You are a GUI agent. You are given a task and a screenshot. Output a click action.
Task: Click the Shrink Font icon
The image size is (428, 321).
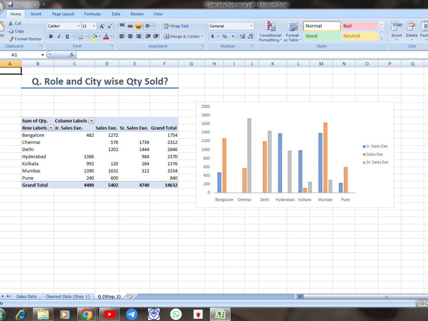pos(110,26)
